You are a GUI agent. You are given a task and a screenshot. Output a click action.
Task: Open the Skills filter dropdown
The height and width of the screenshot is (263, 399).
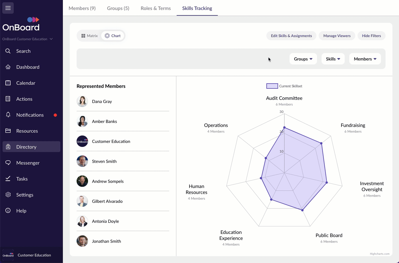333,59
